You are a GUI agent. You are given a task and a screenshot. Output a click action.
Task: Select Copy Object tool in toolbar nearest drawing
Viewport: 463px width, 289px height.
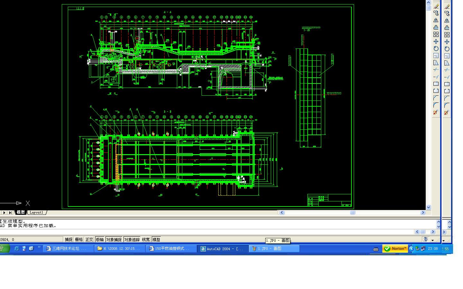point(436,13)
